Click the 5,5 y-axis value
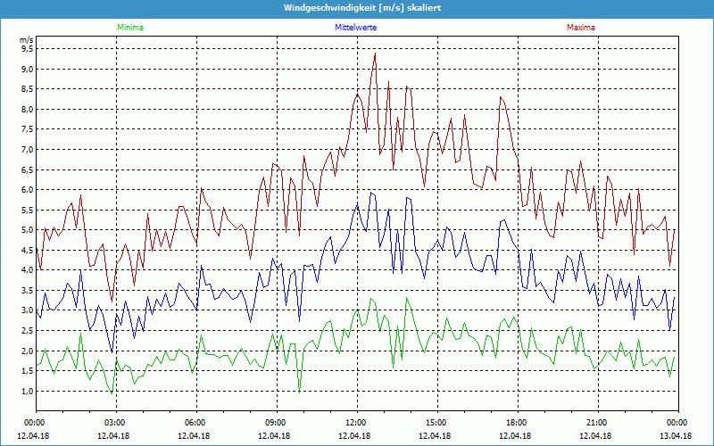Image resolution: width=714 pixels, height=446 pixels. tap(28, 211)
